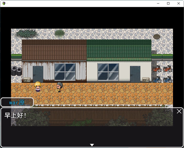Click the air conditioner unit by the white building

pyautogui.click(x=146, y=79)
